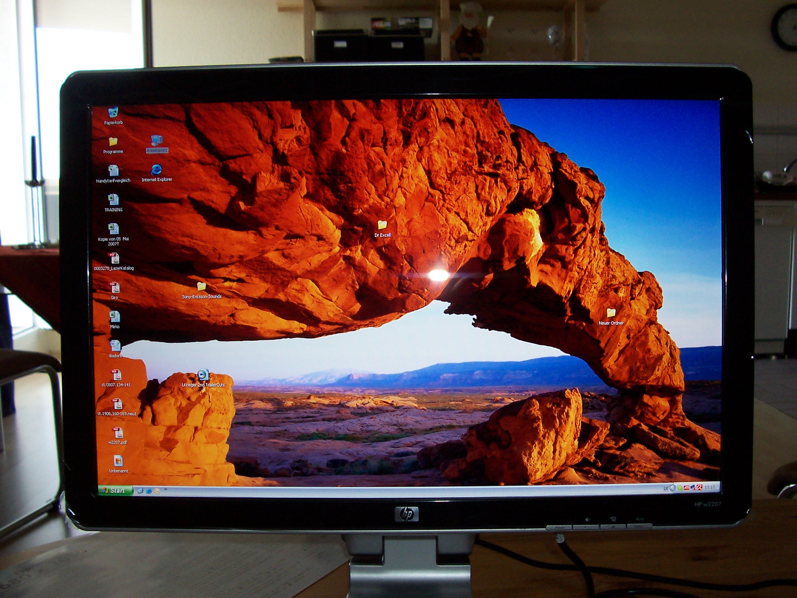797x598 pixels.
Task: Select the Arbeitsplatz computer icon
Action: click(x=156, y=140)
